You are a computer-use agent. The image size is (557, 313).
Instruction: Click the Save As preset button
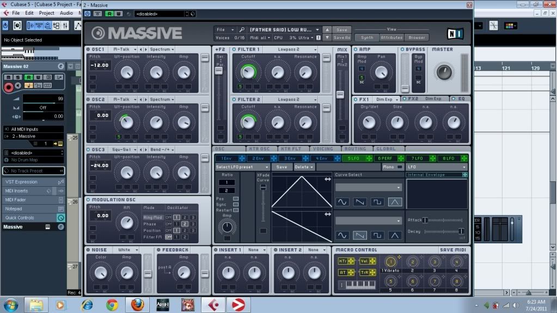(341, 38)
